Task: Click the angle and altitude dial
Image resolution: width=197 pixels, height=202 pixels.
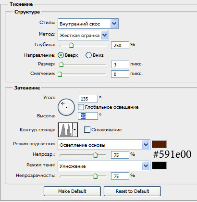Action: 66,107
